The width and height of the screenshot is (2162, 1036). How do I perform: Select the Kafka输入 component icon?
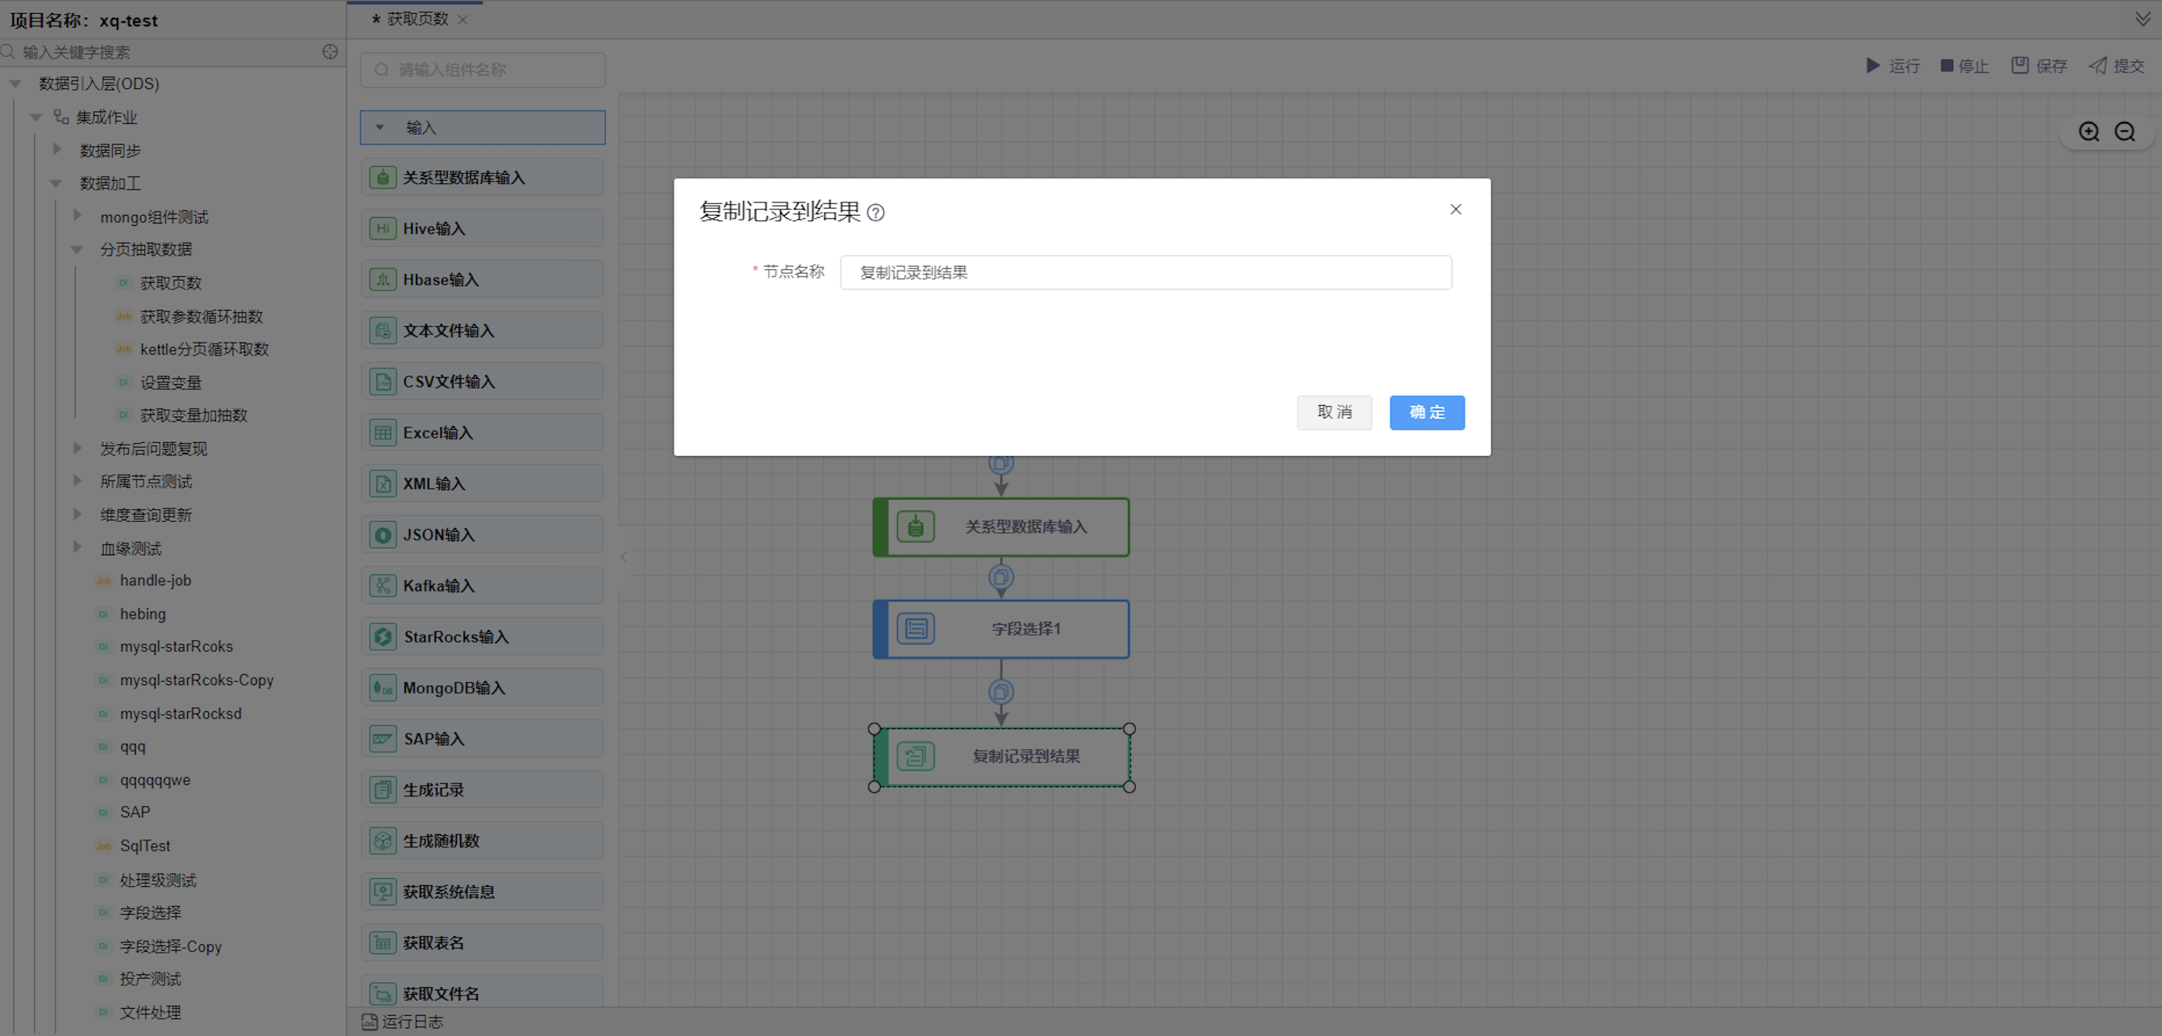coord(383,585)
